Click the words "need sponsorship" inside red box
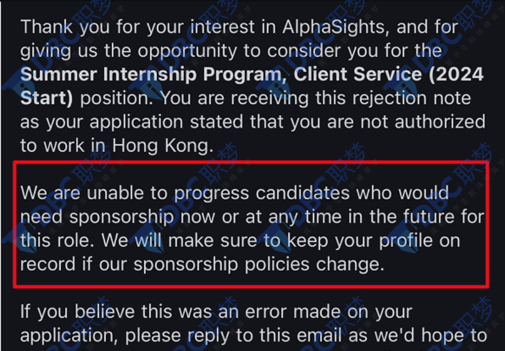Viewport: 505px width, 351px height. click(97, 217)
